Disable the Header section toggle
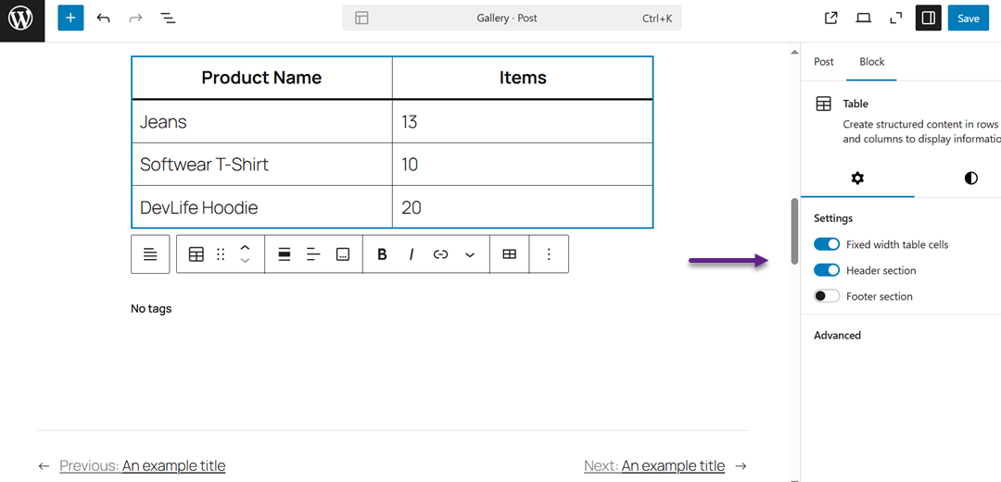The height and width of the screenshot is (482, 1001). 827,270
